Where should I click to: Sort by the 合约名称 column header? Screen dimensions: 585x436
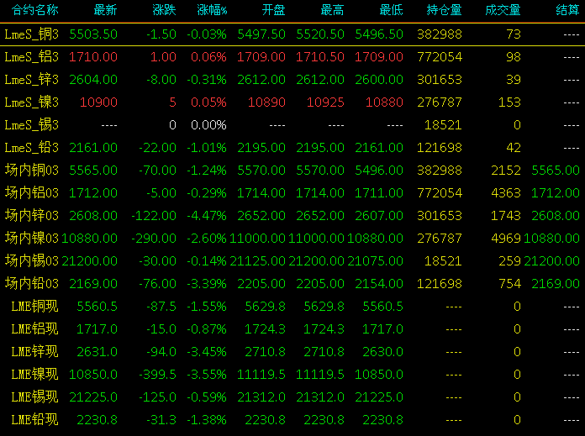pos(35,10)
